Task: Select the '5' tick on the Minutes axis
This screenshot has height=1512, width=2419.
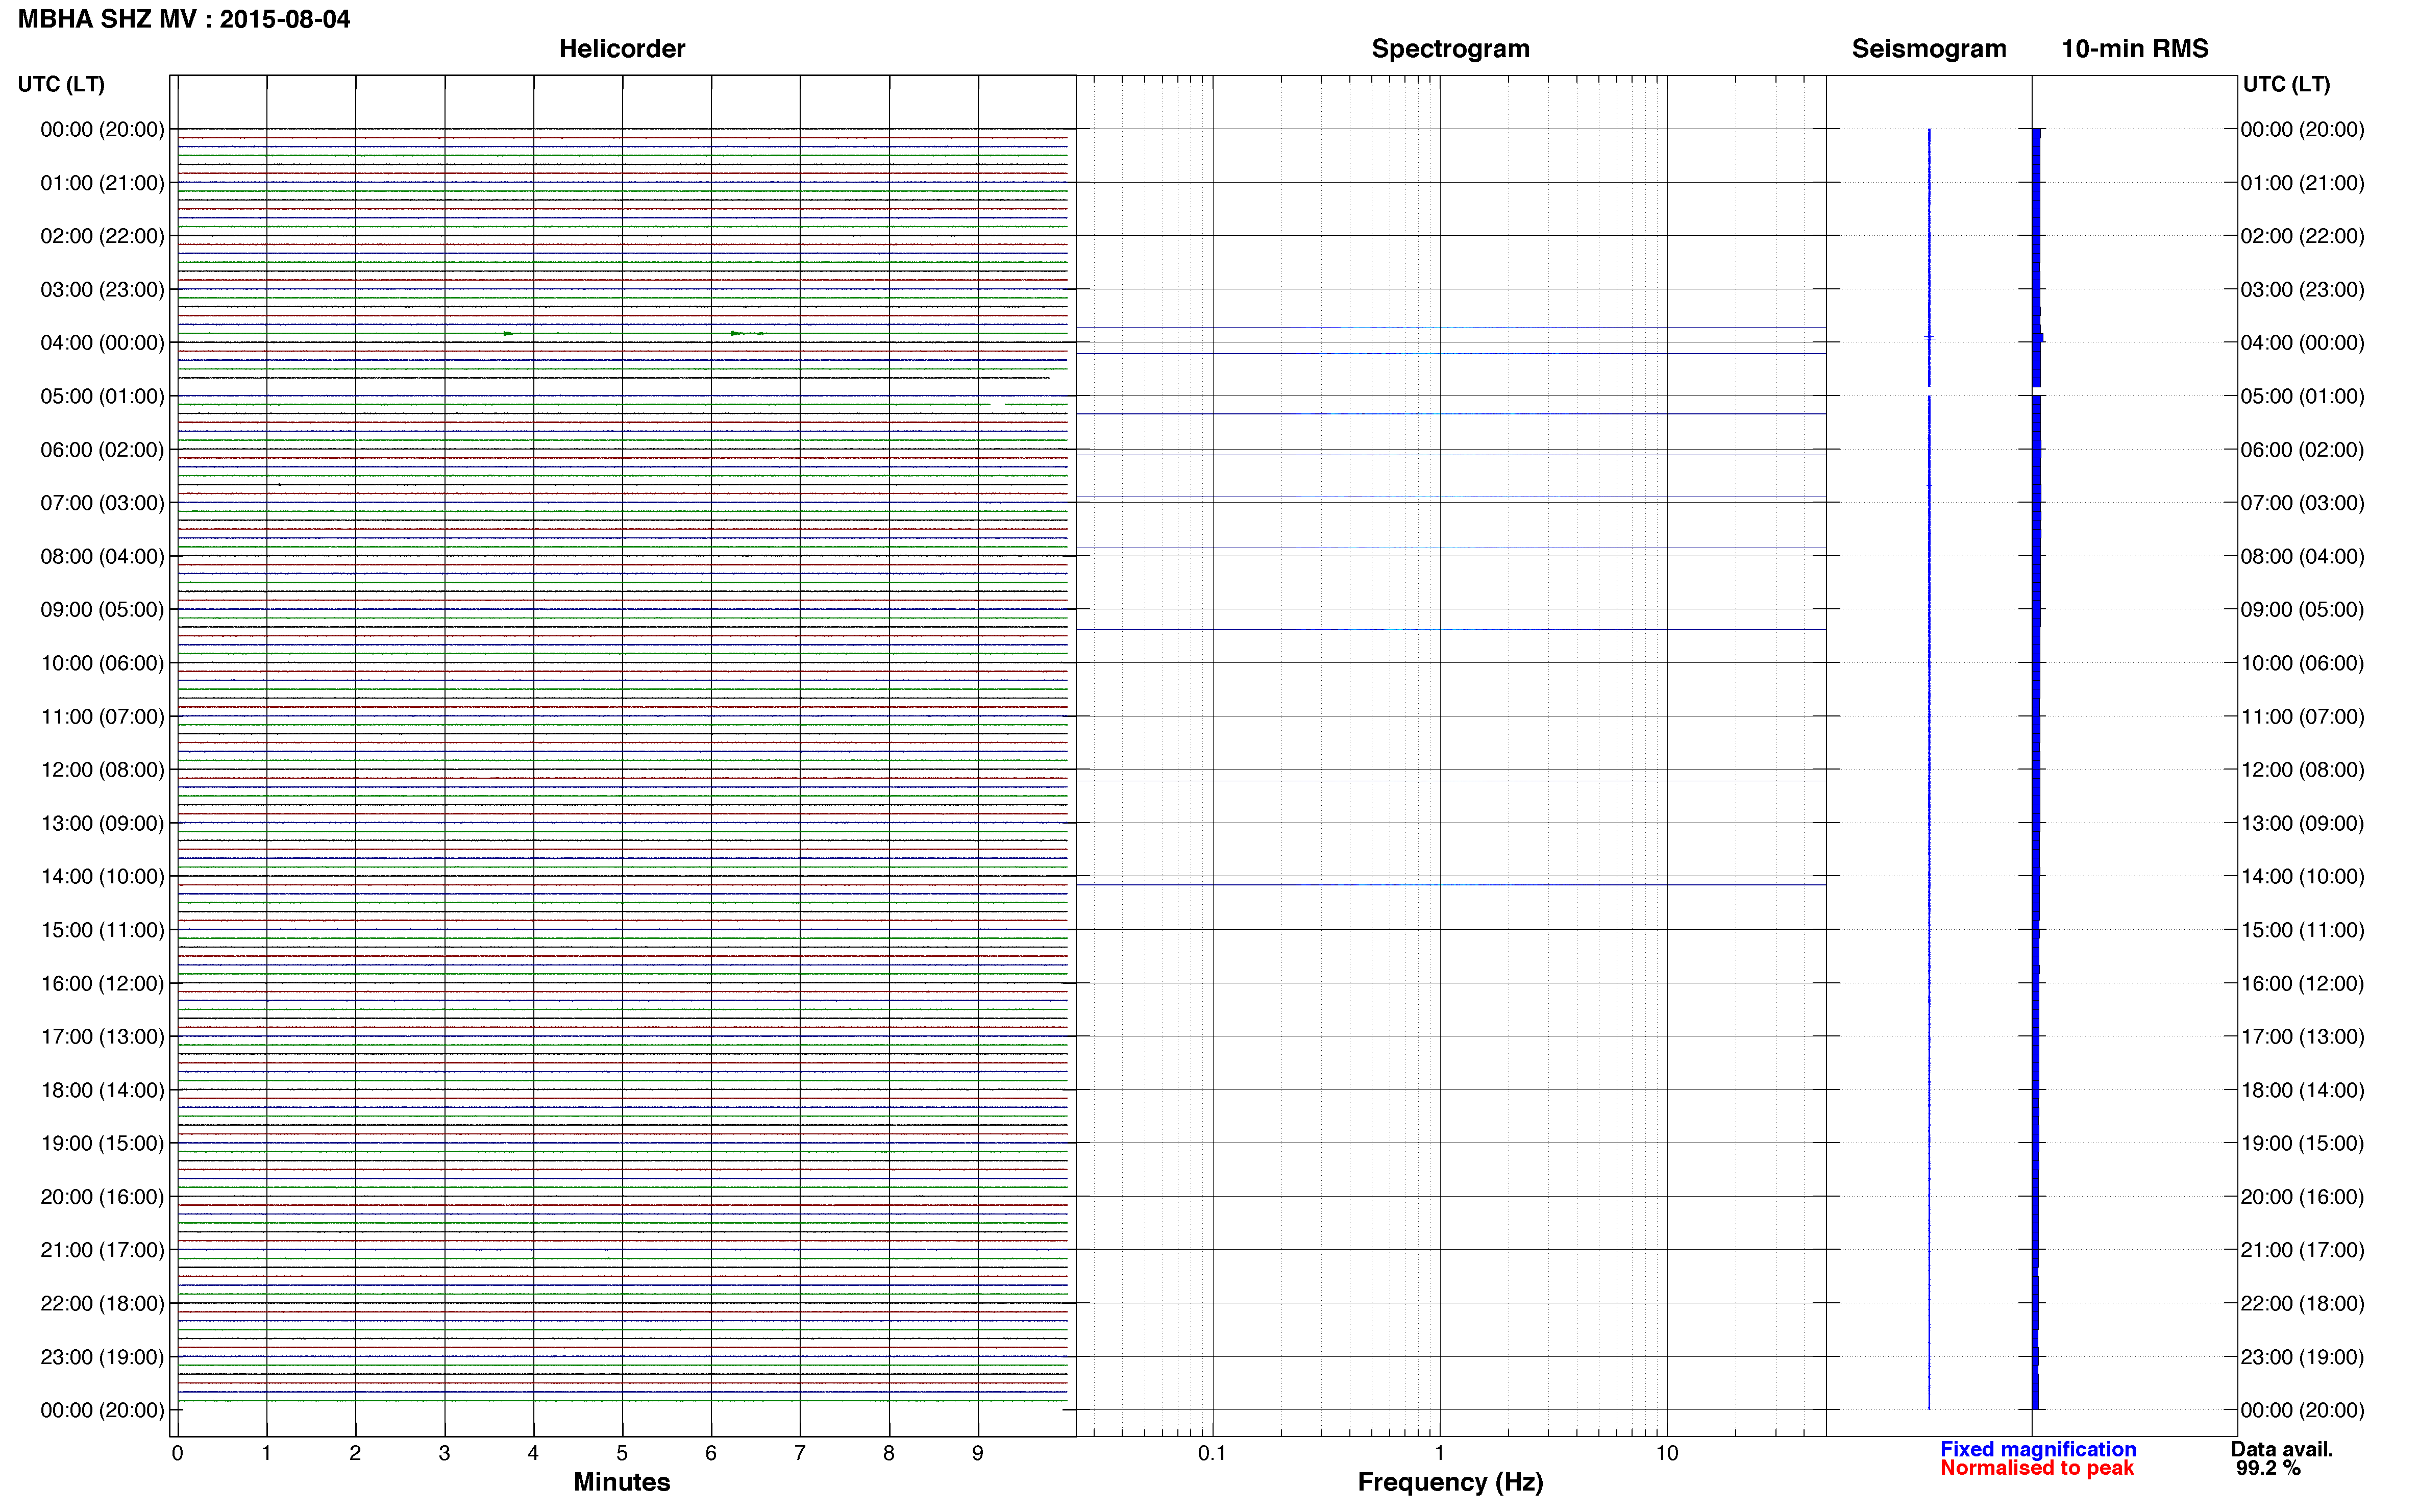Action: [622, 1454]
